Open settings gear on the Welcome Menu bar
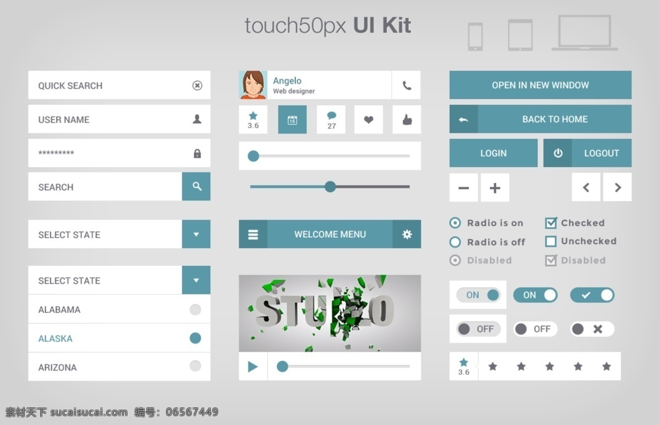 click(407, 234)
